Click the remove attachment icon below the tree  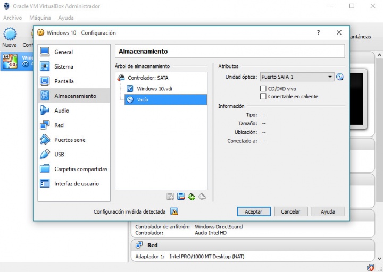point(181,197)
